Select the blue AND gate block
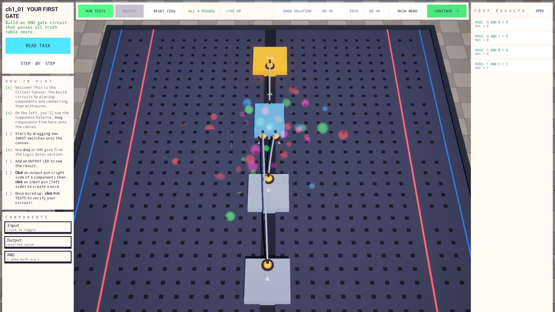Image resolution: width=555 pixels, height=312 pixels. point(269,120)
